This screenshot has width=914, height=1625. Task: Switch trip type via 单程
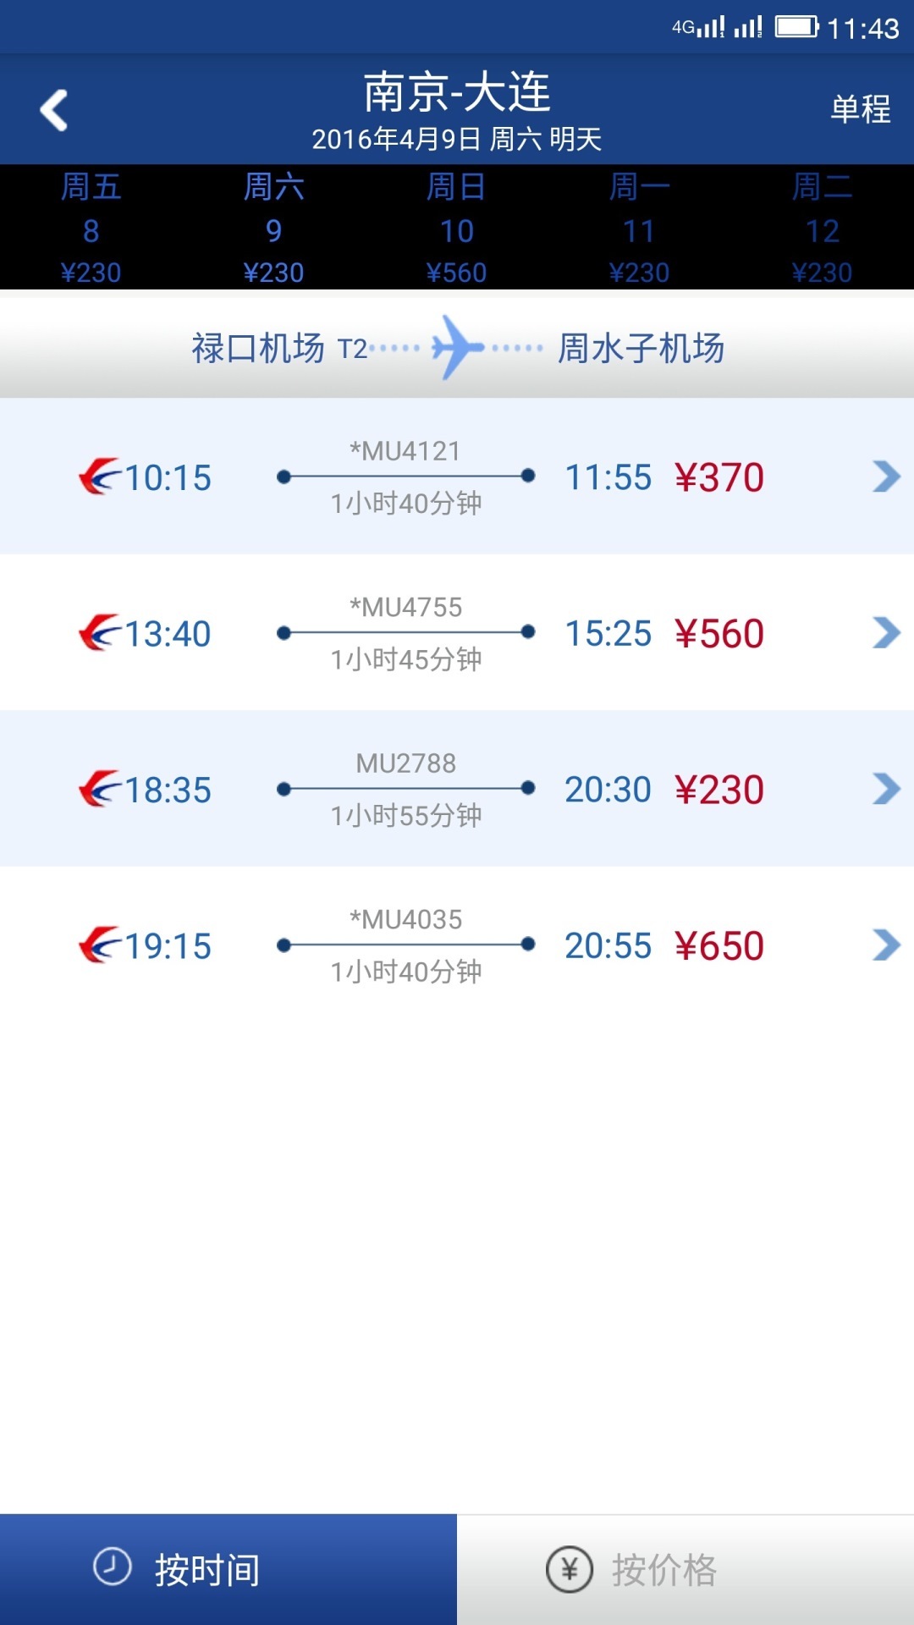[x=860, y=109]
